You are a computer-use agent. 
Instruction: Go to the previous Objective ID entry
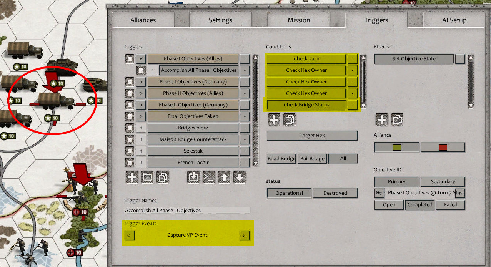pyautogui.click(x=379, y=193)
